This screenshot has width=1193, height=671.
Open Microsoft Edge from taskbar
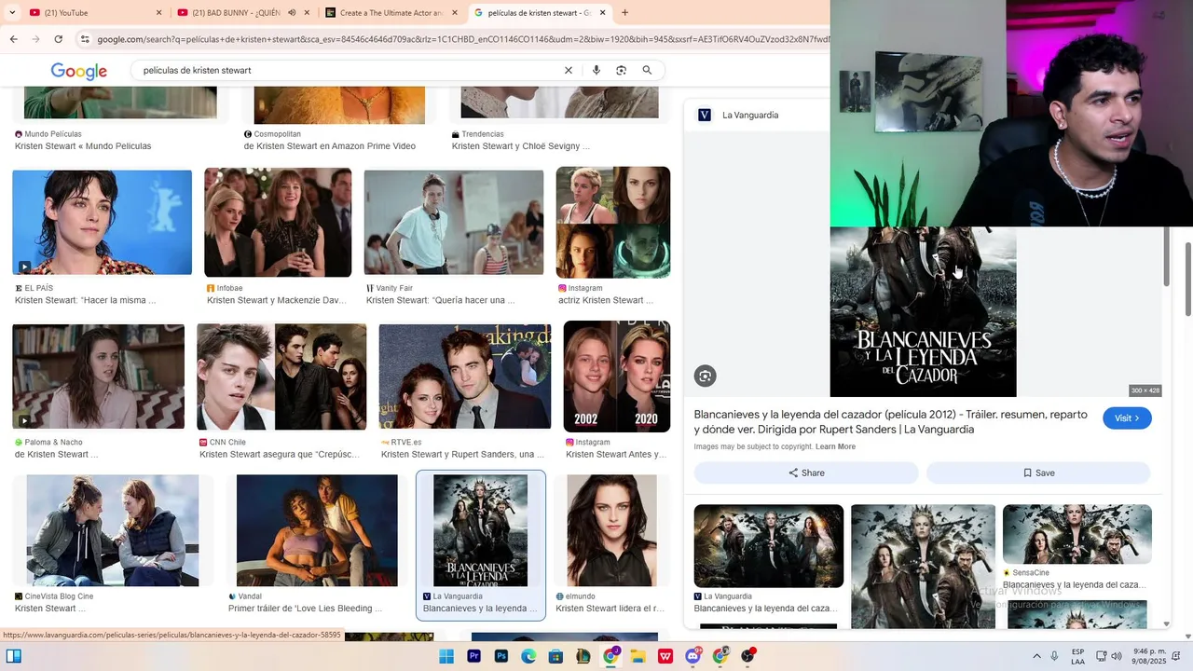coord(528,656)
